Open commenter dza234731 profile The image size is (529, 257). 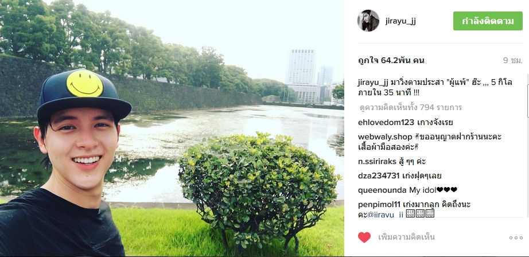[x=379, y=176]
